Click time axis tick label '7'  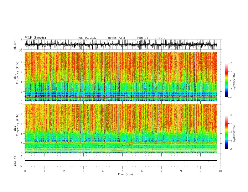click(x=162, y=171)
